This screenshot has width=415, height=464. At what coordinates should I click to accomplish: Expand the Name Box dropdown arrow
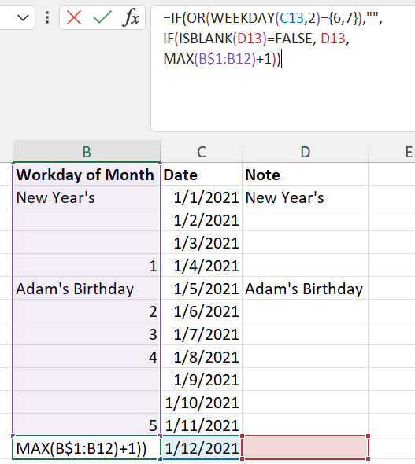coord(23,18)
